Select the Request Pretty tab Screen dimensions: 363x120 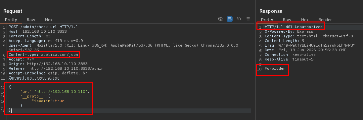11,20
